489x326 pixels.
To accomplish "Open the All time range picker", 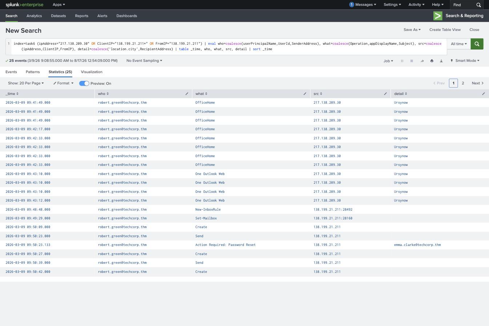I will tap(459, 44).
